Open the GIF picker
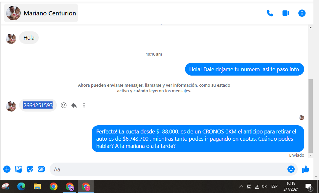Viewport: 319px width, 193px height. click(41, 169)
